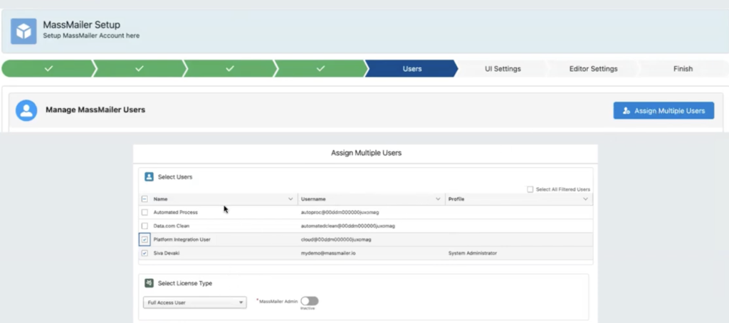Screen dimensions: 729x323
Task: Click the Manage MassMailer Users avatar icon
Action: click(x=26, y=110)
